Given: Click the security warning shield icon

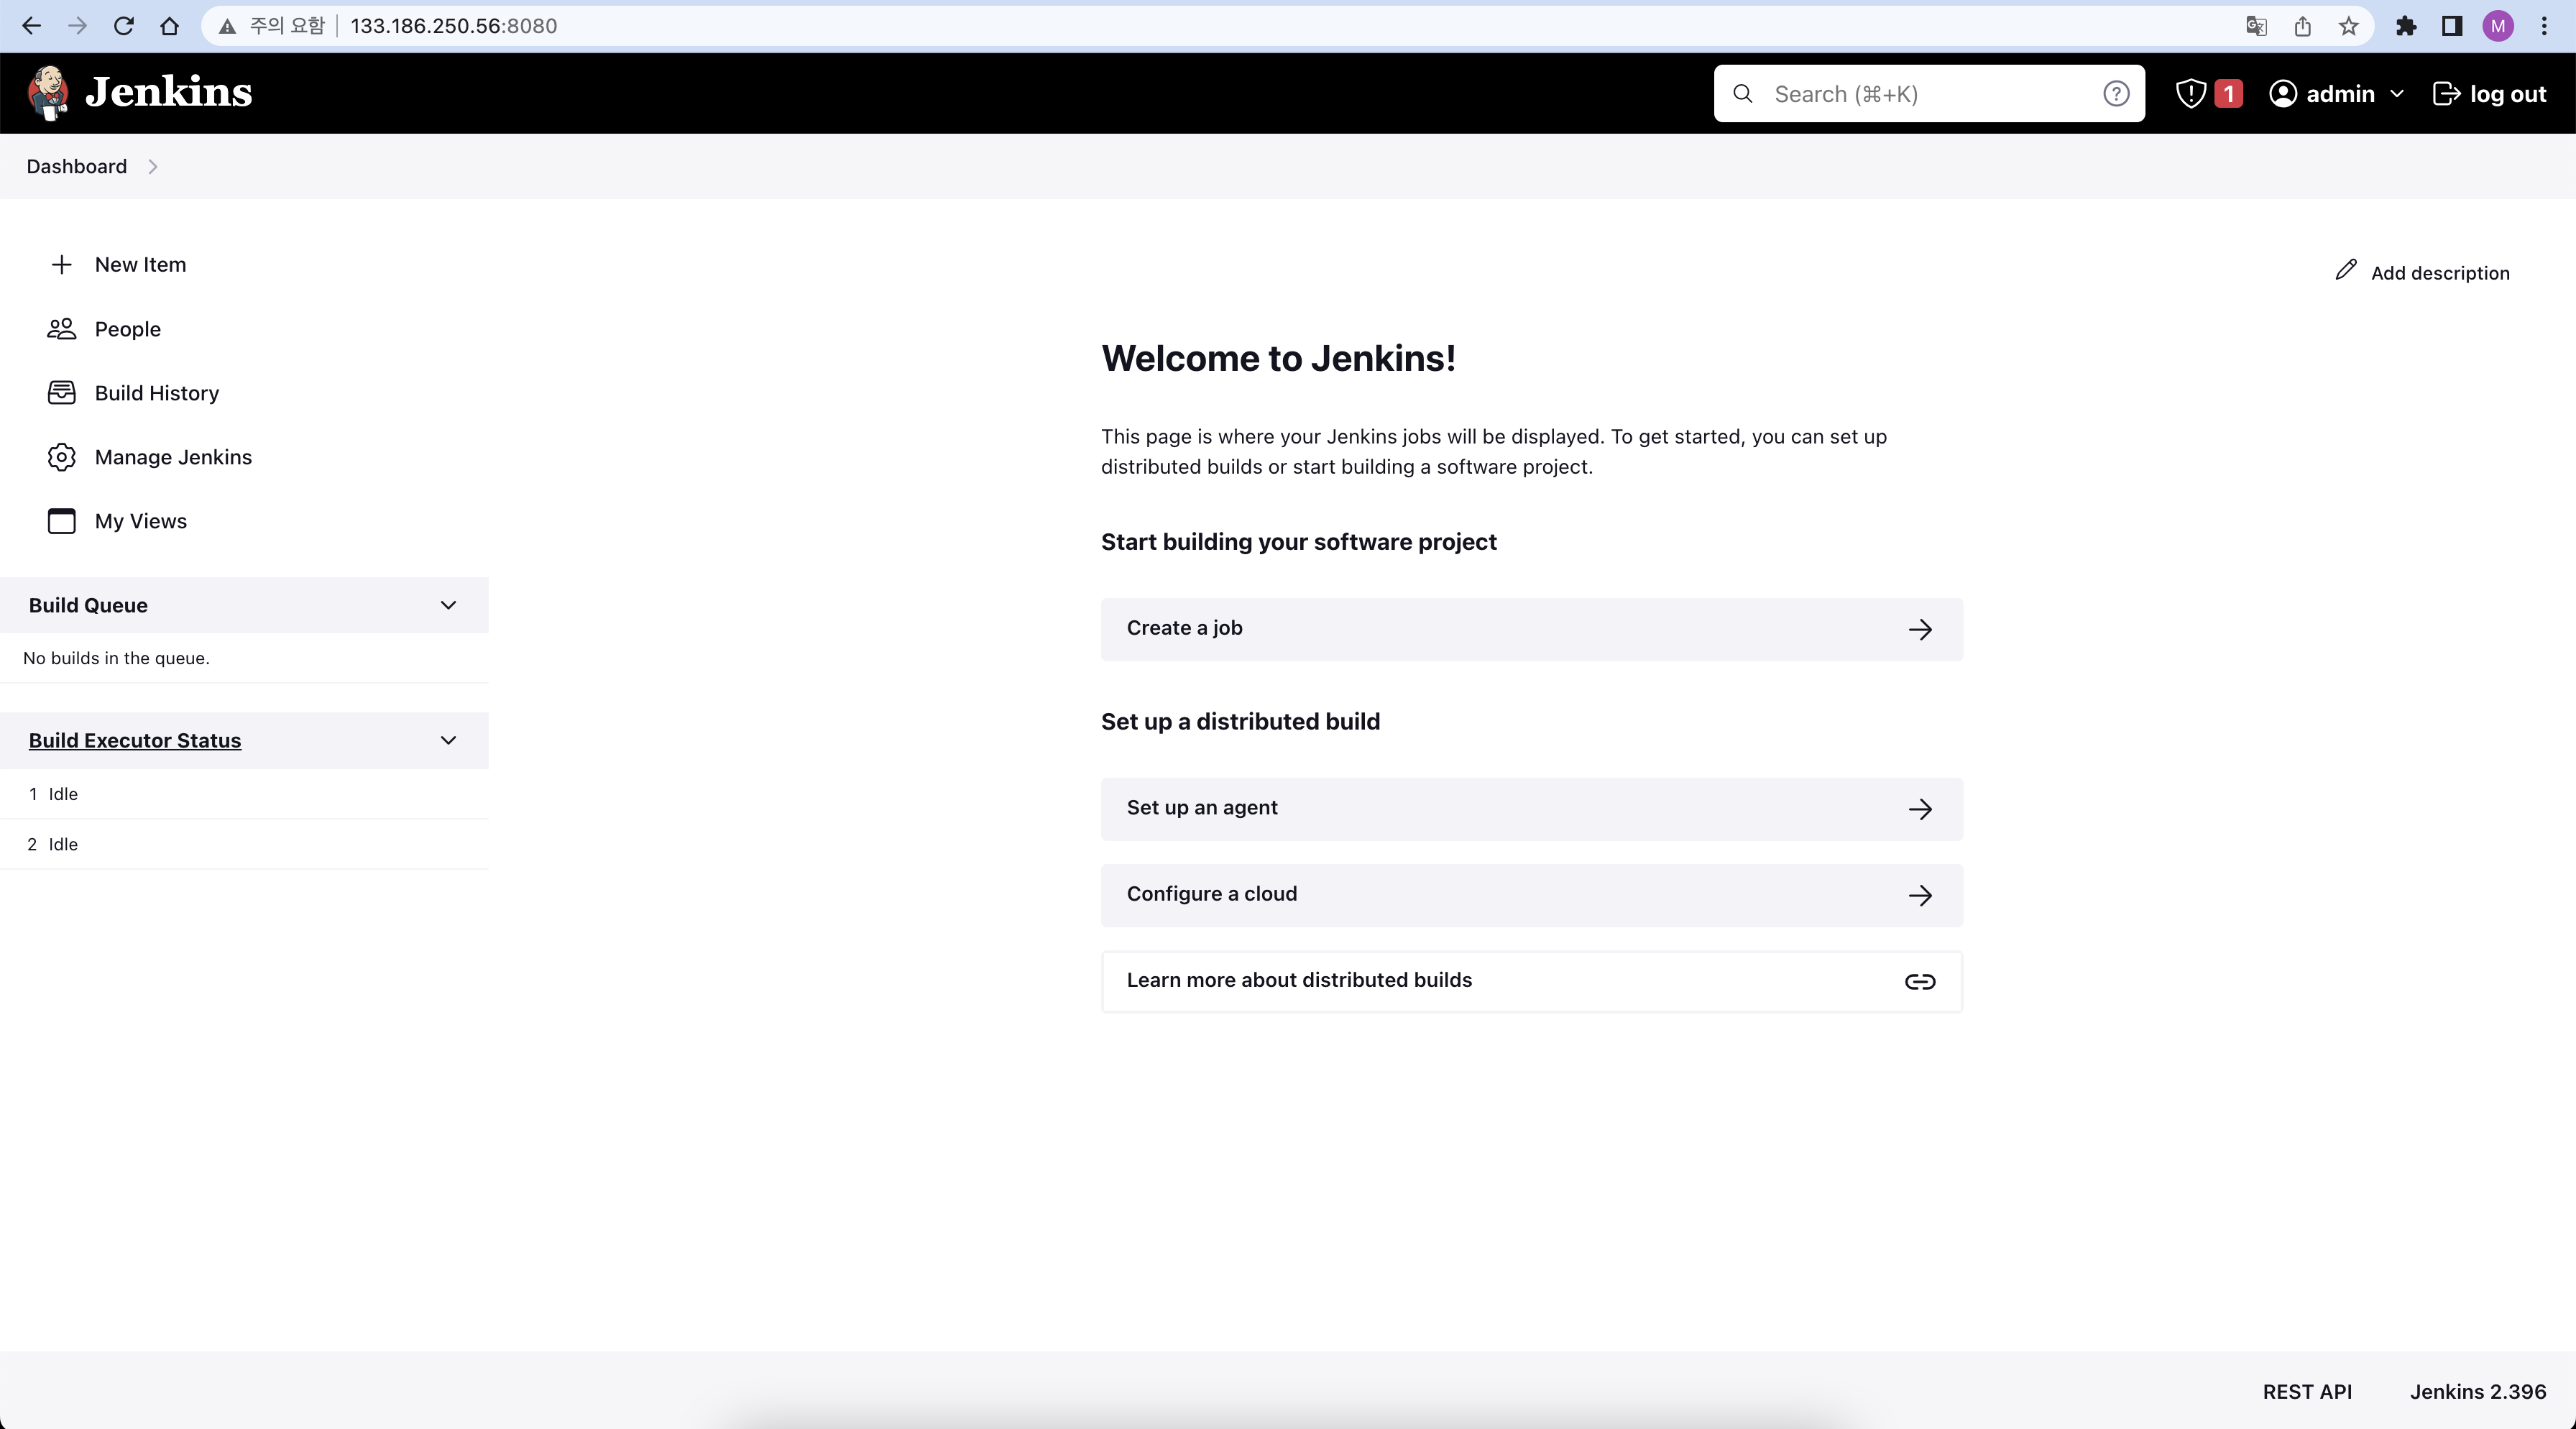Looking at the screenshot, I should [x=2191, y=94].
